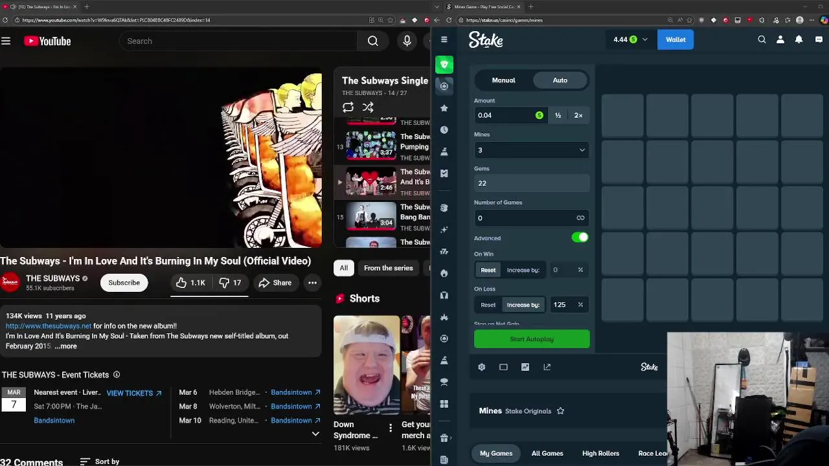The width and height of the screenshot is (829, 466).
Task: Toggle infinite games symbol
Action: [x=580, y=218]
